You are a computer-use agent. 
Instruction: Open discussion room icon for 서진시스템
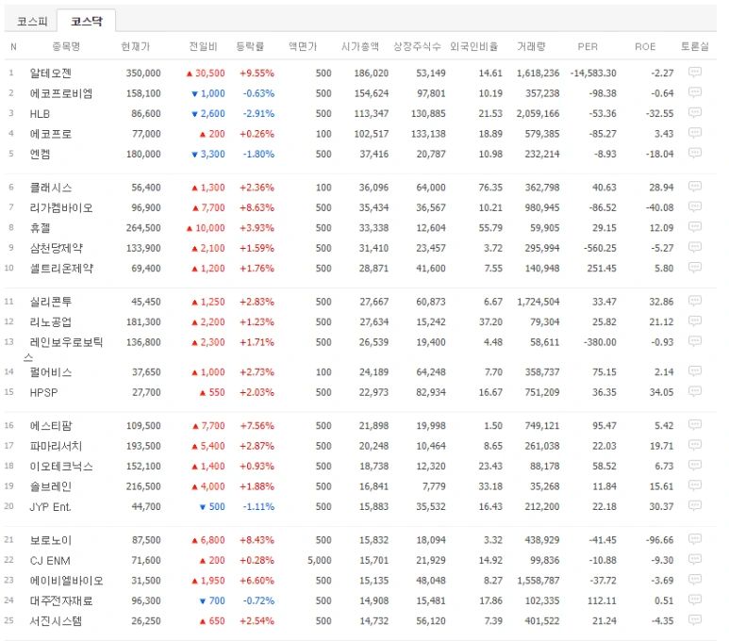(x=695, y=620)
